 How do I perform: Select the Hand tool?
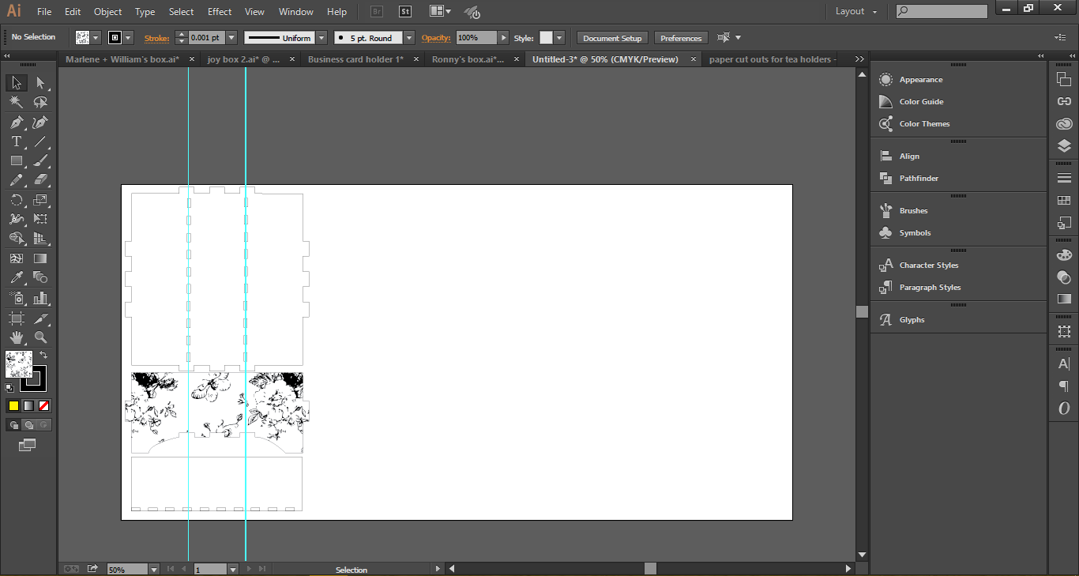pyautogui.click(x=16, y=337)
